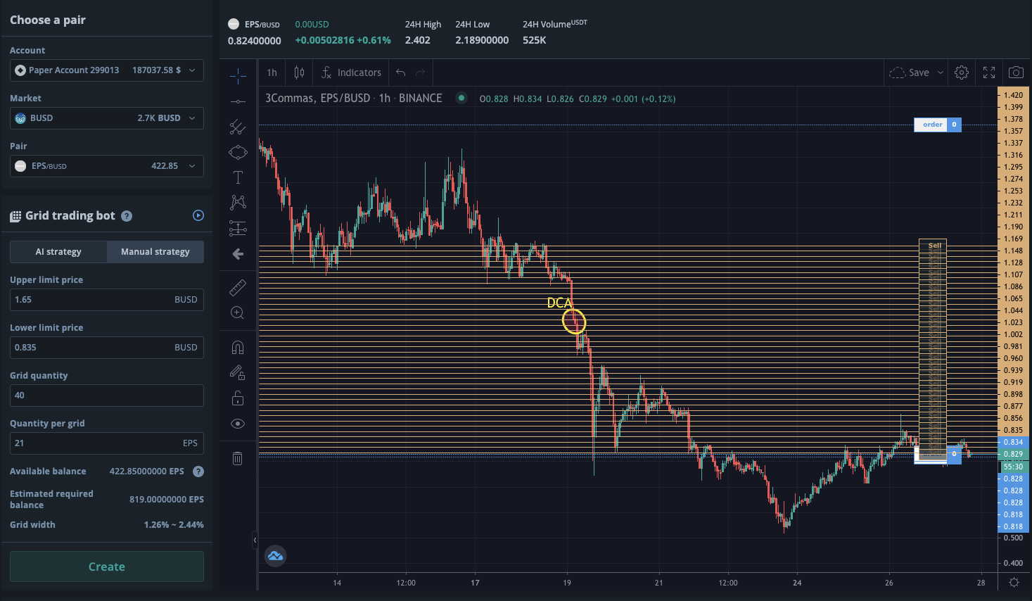Viewport: 1032px width, 601px height.
Task: Open the Indicators menu
Action: pyautogui.click(x=351, y=72)
